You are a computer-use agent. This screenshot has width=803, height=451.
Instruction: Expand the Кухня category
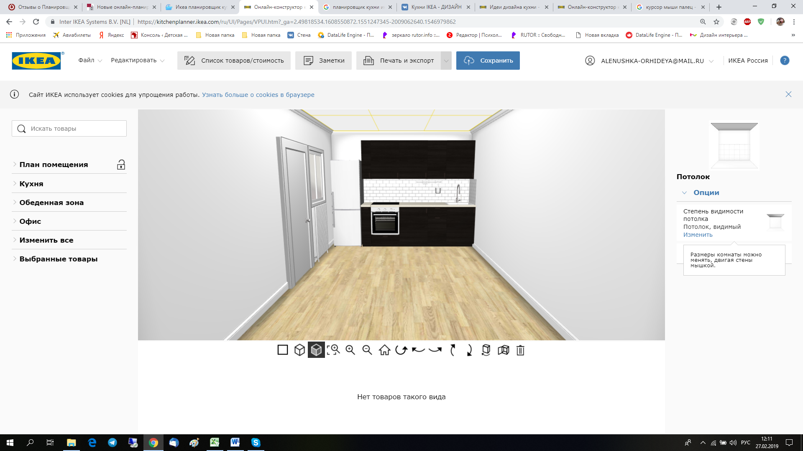point(31,184)
